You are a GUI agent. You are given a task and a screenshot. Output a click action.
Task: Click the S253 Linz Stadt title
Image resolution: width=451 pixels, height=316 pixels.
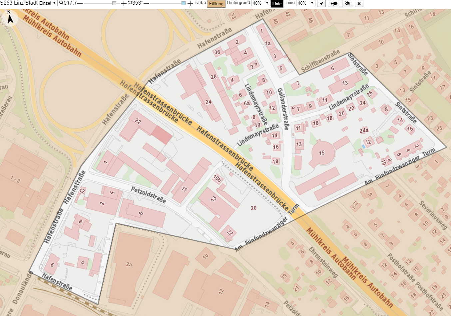pos(19,3)
